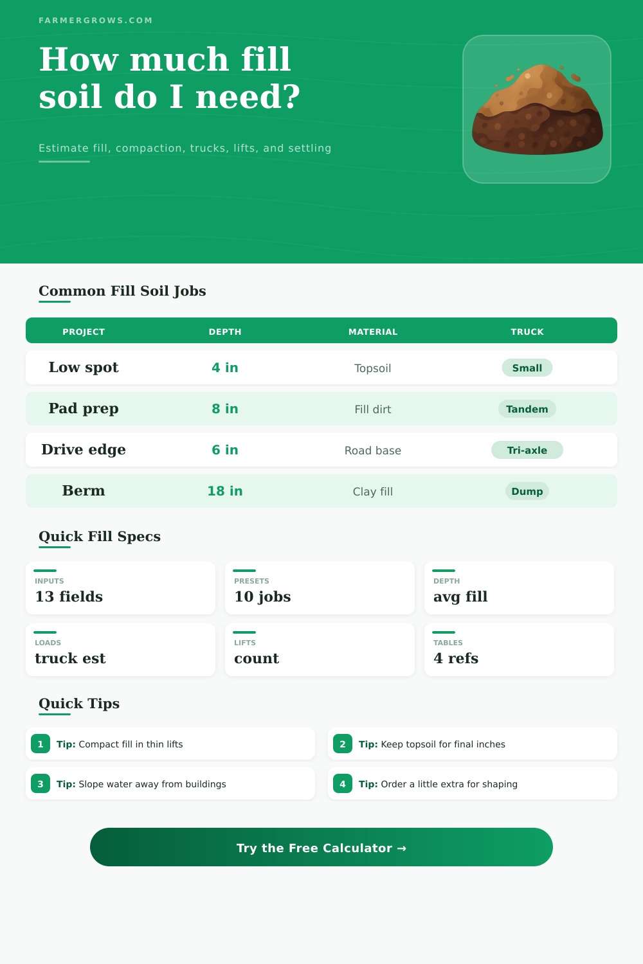643x964 pixels.
Task: Select tip number 1 badge
Action: pos(41,744)
